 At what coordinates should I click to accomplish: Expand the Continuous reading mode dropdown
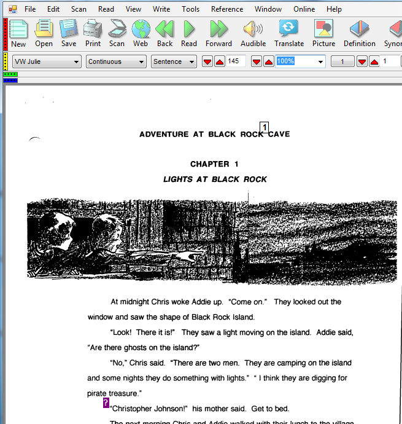click(141, 62)
